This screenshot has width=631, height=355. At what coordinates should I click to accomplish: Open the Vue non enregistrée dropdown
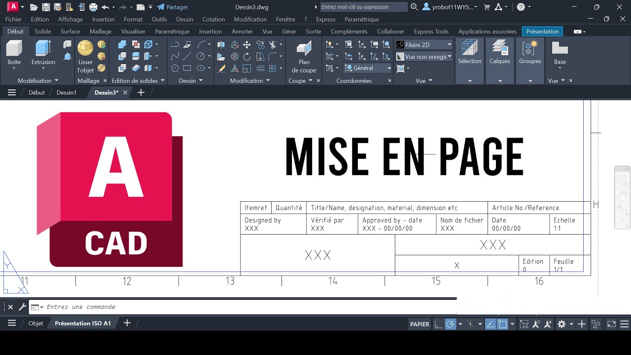(x=424, y=57)
